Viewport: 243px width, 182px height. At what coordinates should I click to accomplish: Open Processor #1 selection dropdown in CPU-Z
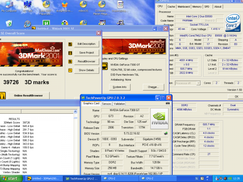coord(188,83)
